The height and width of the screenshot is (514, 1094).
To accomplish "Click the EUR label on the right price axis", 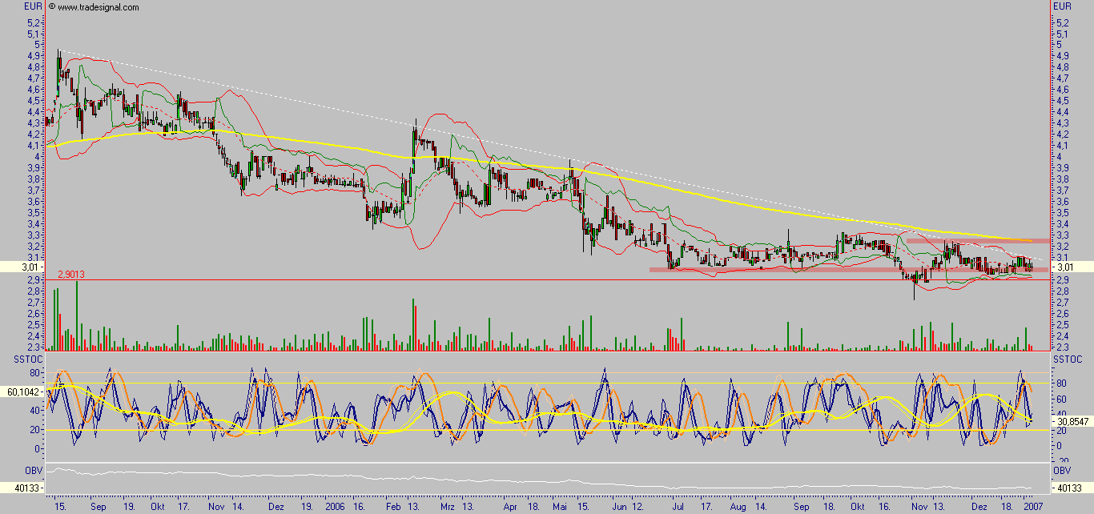I will pos(1060,6).
